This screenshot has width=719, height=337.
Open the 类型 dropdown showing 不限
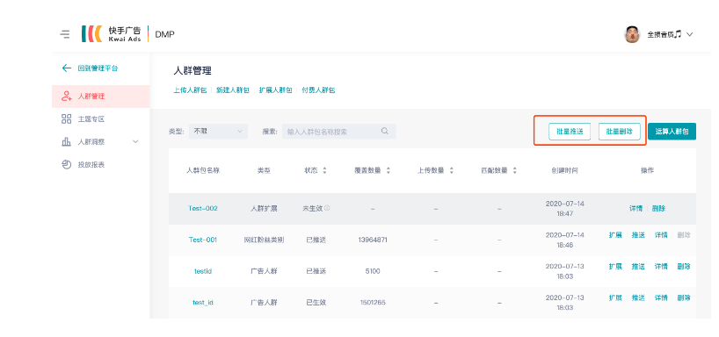218,132
